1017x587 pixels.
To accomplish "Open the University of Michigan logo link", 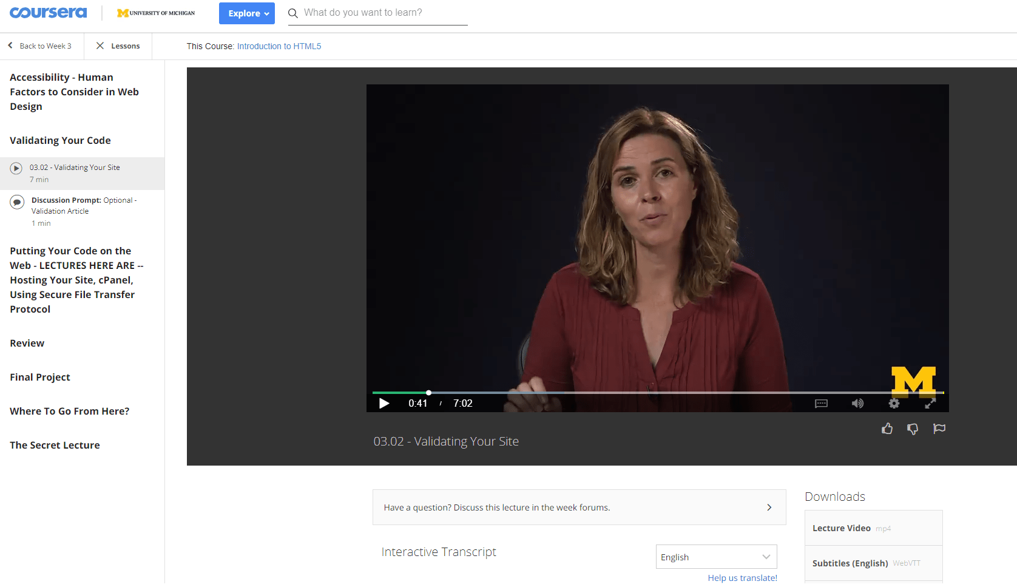I will (156, 13).
